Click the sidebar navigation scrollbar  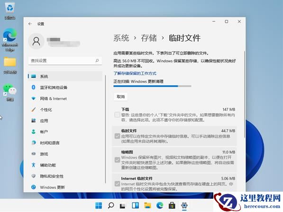pos(105,129)
